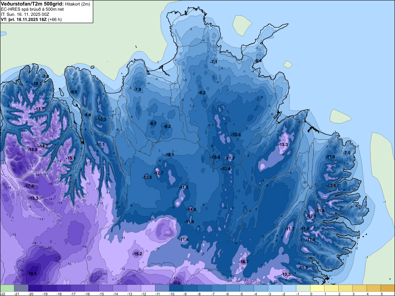
Task: Click the legend swatch labeled 0
Action: point(318,288)
